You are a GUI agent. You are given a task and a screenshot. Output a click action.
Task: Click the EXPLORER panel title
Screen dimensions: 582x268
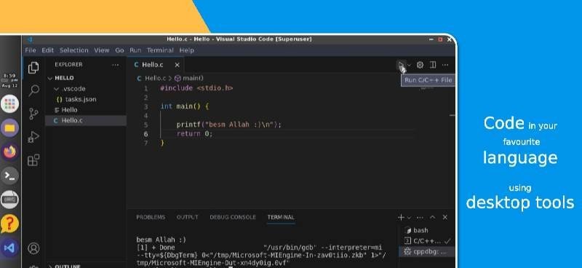coord(68,64)
